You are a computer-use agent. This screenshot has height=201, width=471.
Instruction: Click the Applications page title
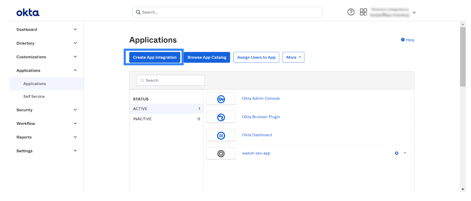[153, 40]
